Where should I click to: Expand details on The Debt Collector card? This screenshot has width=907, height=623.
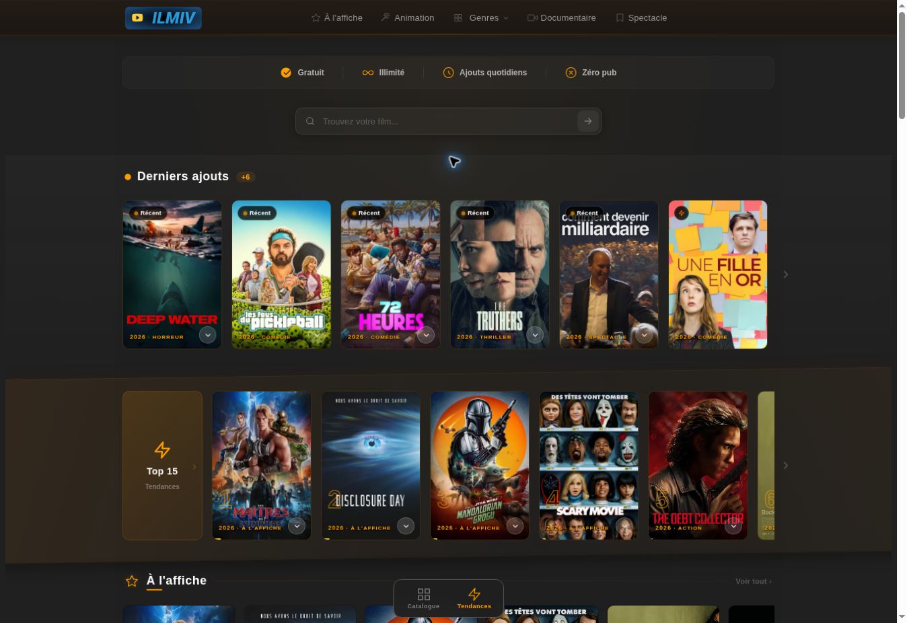pos(733,526)
